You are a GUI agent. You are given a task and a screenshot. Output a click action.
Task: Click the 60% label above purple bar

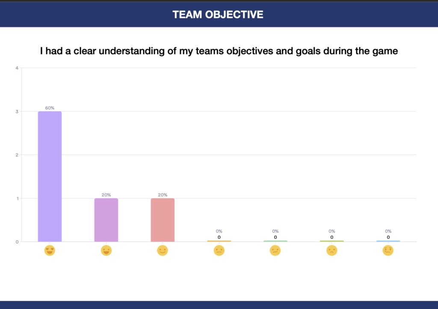[50, 108]
